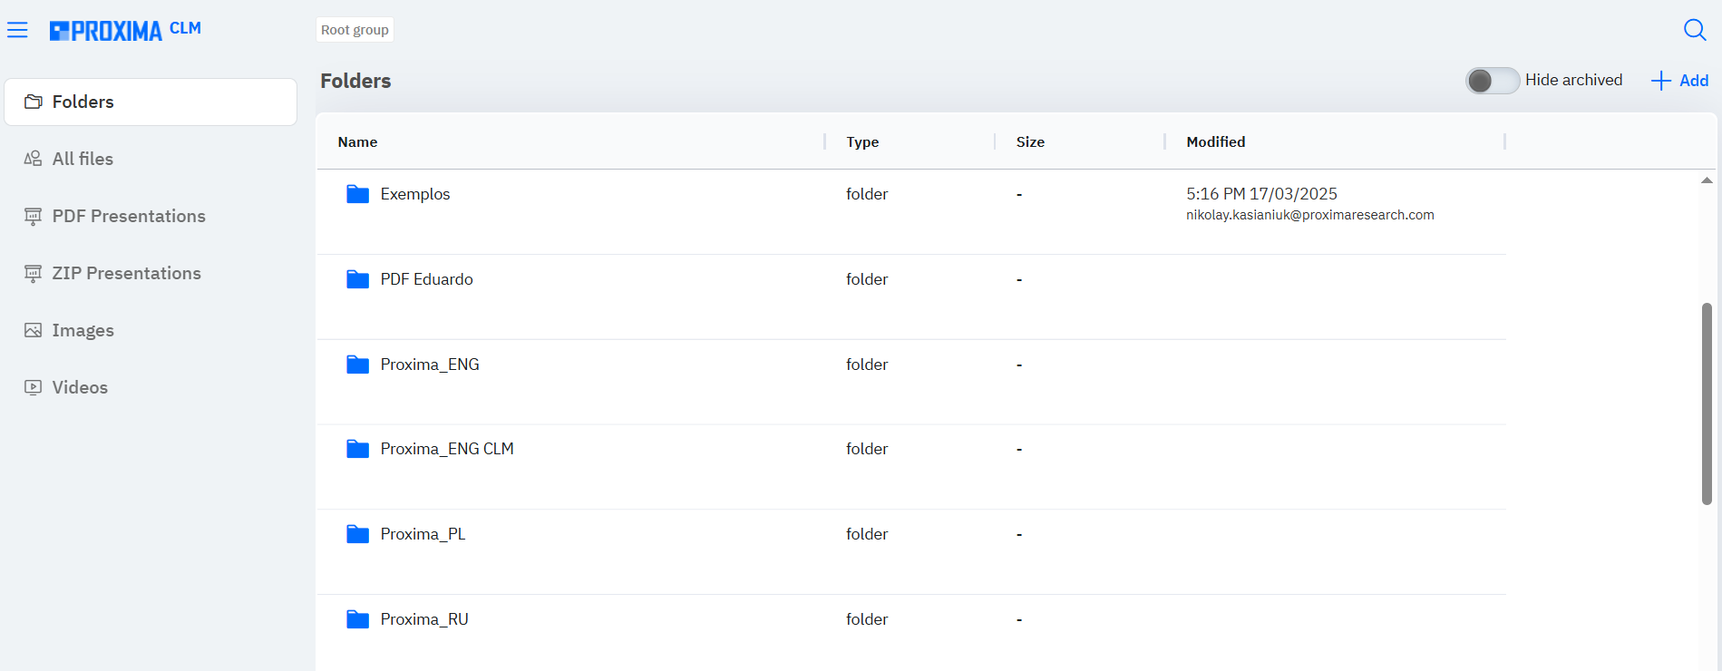The image size is (1722, 671).
Task: Sort by the Name column header
Action: coord(357,141)
